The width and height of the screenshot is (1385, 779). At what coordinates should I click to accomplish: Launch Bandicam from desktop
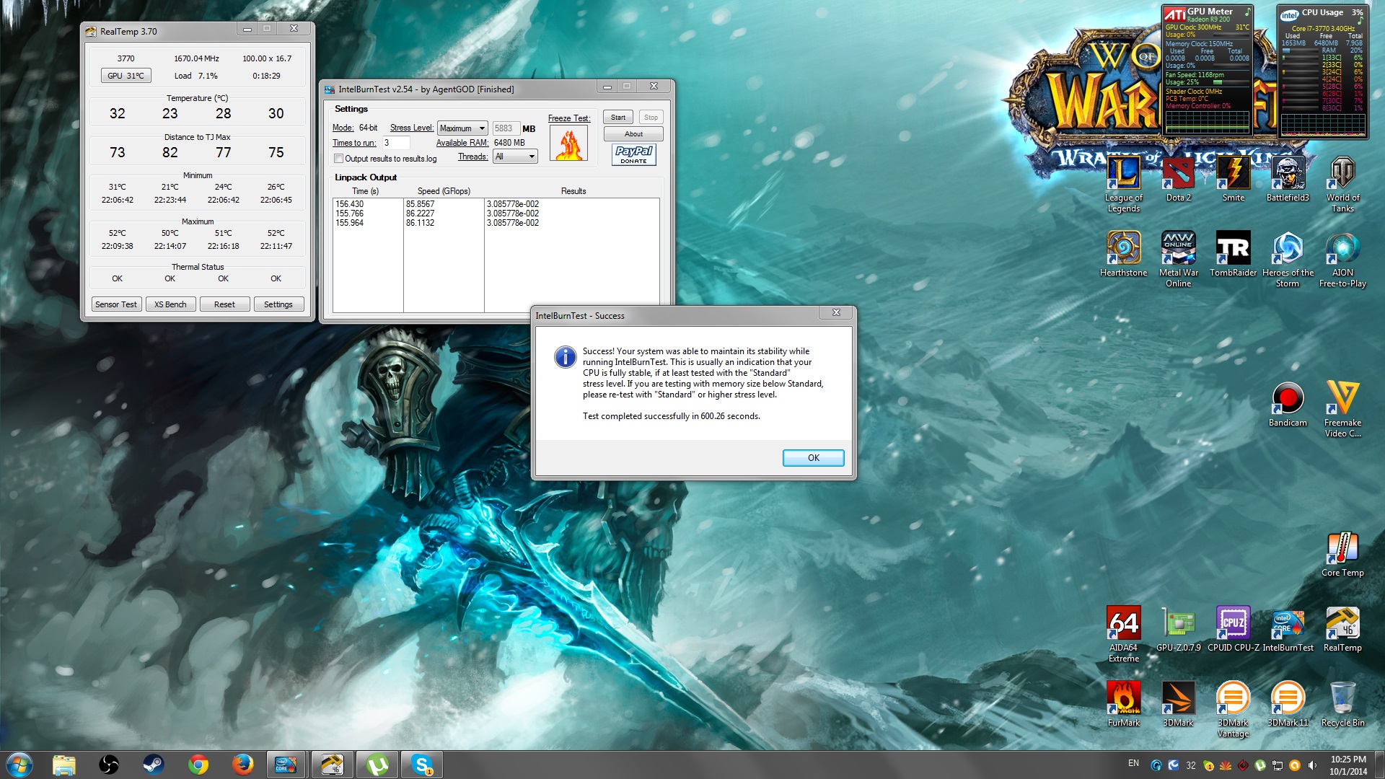pyautogui.click(x=1288, y=398)
